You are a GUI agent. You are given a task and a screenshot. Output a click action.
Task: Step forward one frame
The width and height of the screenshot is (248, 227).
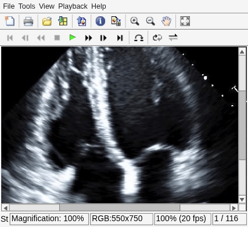click(x=103, y=38)
